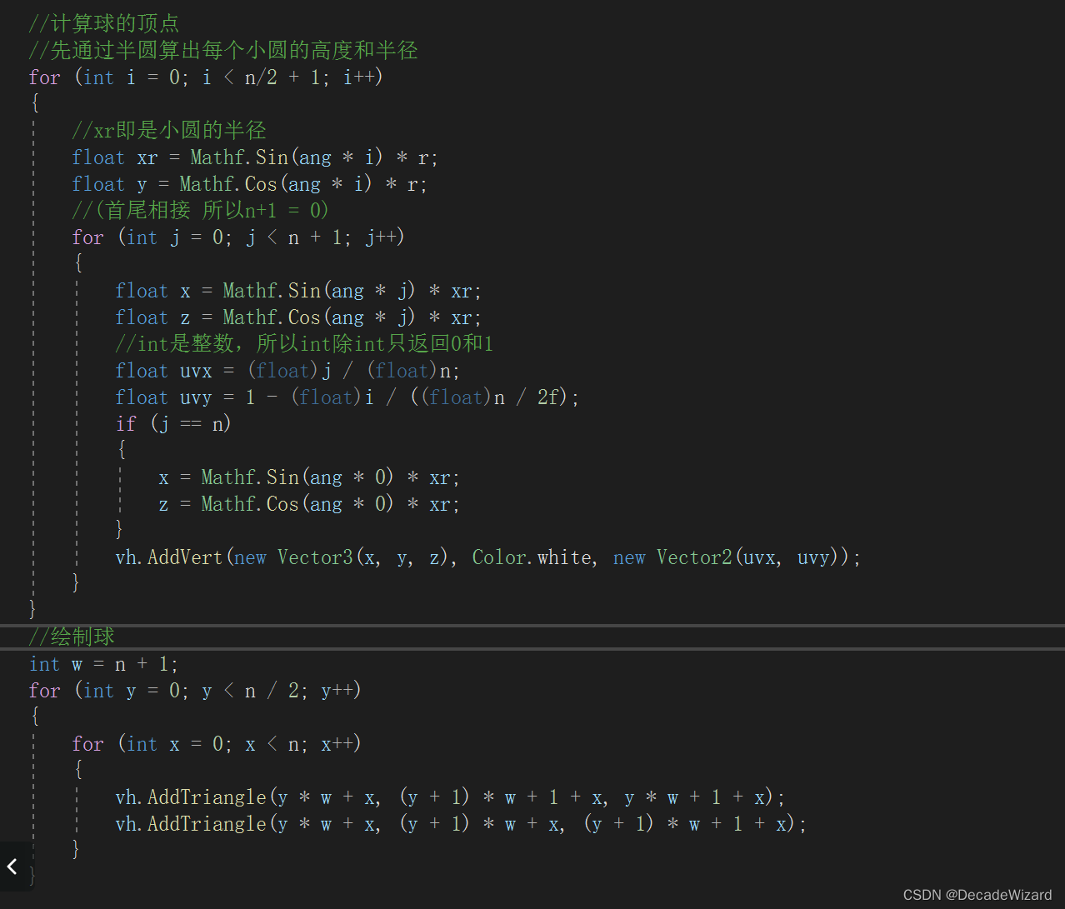Click line 'x = Mathf.Sin(ang * 0) * xr;'
This screenshot has width=1065, height=909.
pyautogui.click(x=309, y=477)
